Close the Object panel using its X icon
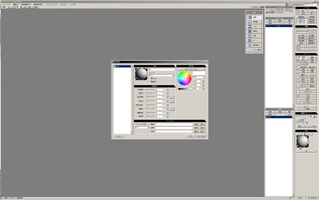The image size is (319, 200). pos(293,19)
